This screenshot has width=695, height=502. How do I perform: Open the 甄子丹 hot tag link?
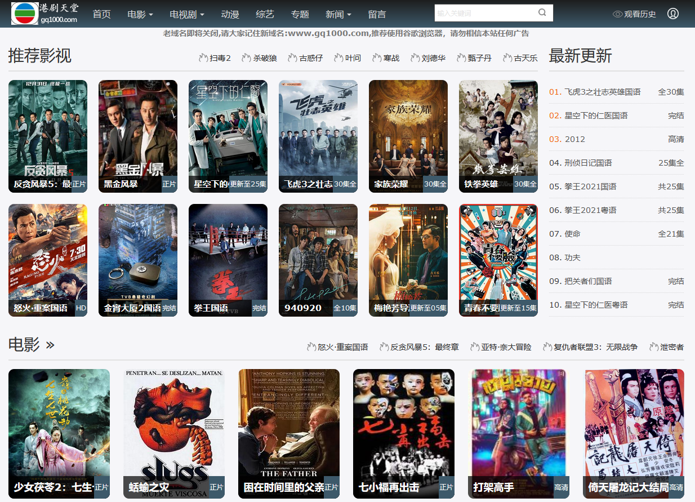[x=480, y=57]
